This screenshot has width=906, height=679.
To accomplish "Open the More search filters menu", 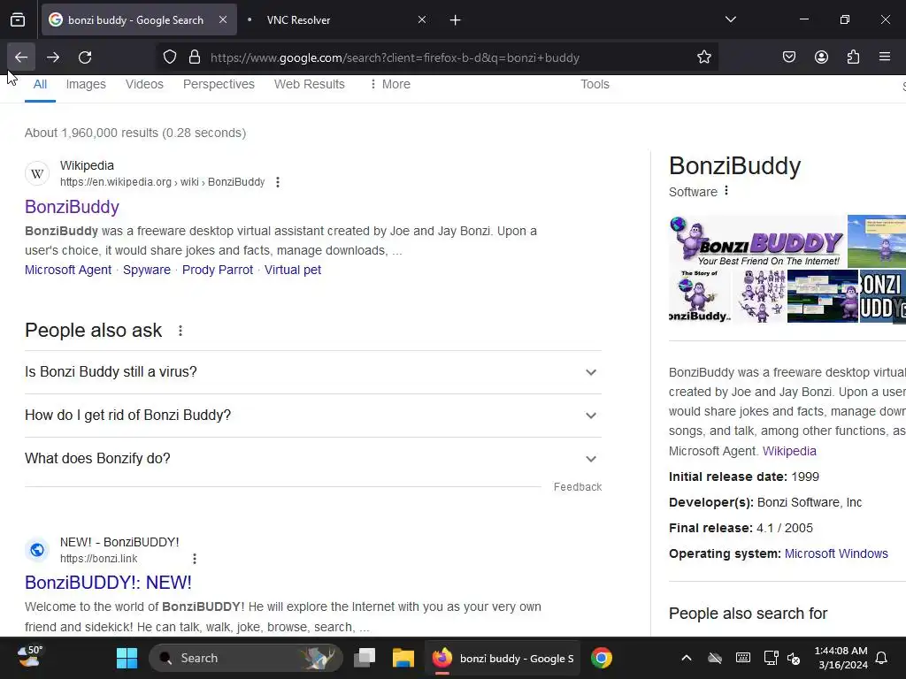I will tap(390, 84).
